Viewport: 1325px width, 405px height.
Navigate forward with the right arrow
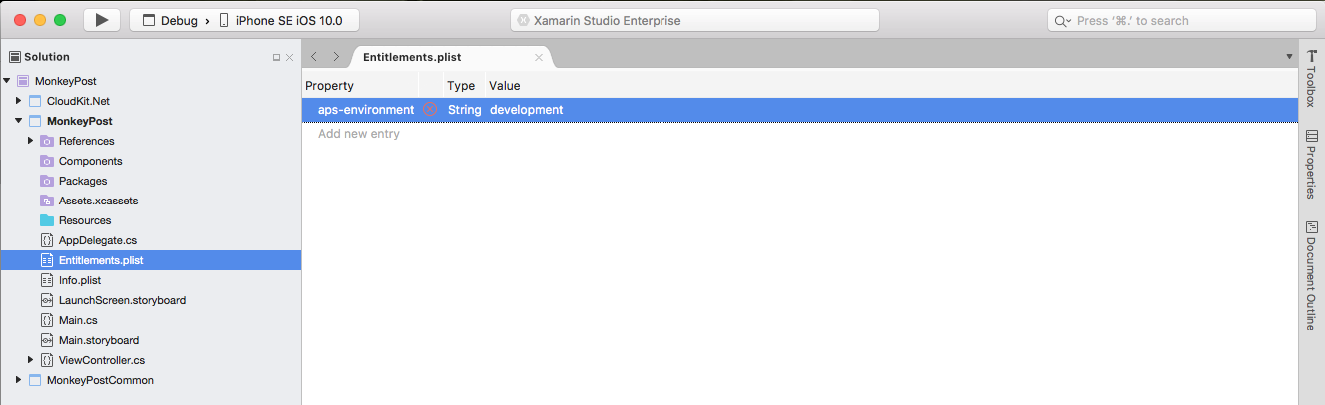pos(336,57)
